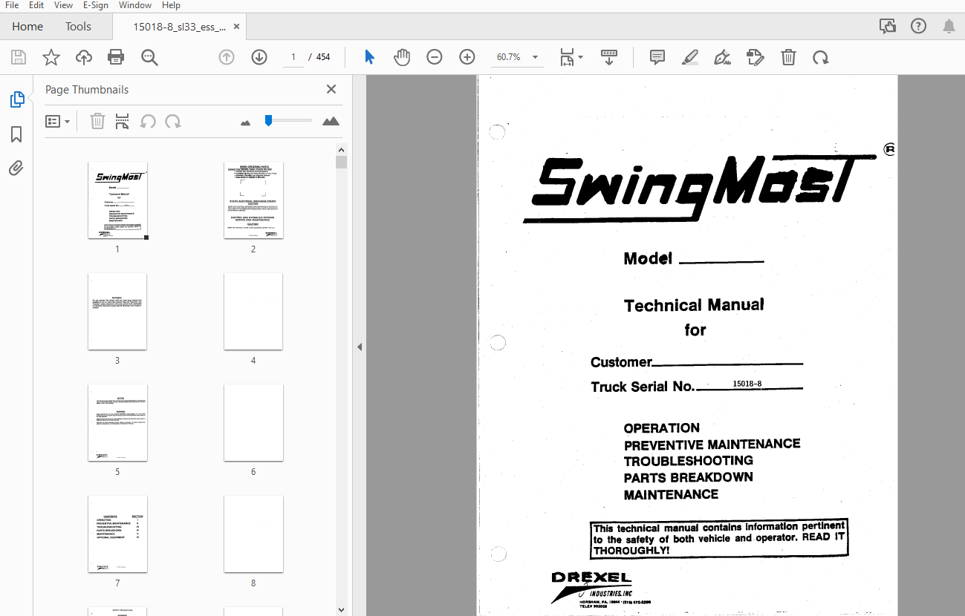The width and height of the screenshot is (965, 616).
Task: Switch to the Tools tab
Action: pos(78,27)
